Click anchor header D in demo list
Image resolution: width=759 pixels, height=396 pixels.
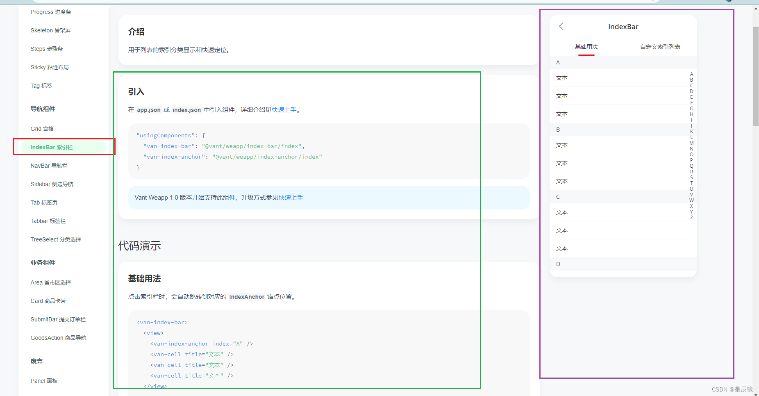[x=623, y=264]
